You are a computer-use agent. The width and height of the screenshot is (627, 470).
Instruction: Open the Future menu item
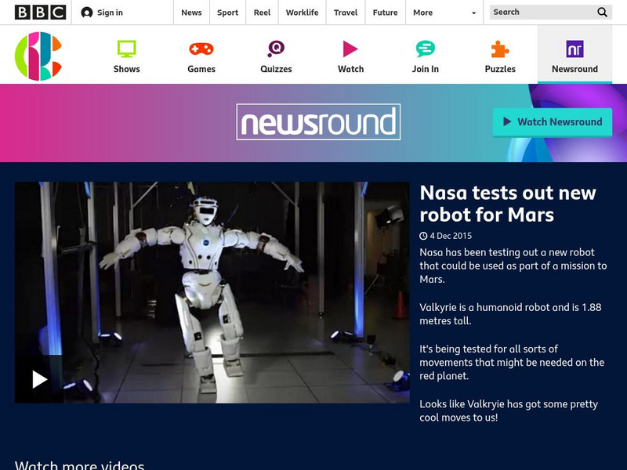[385, 13]
